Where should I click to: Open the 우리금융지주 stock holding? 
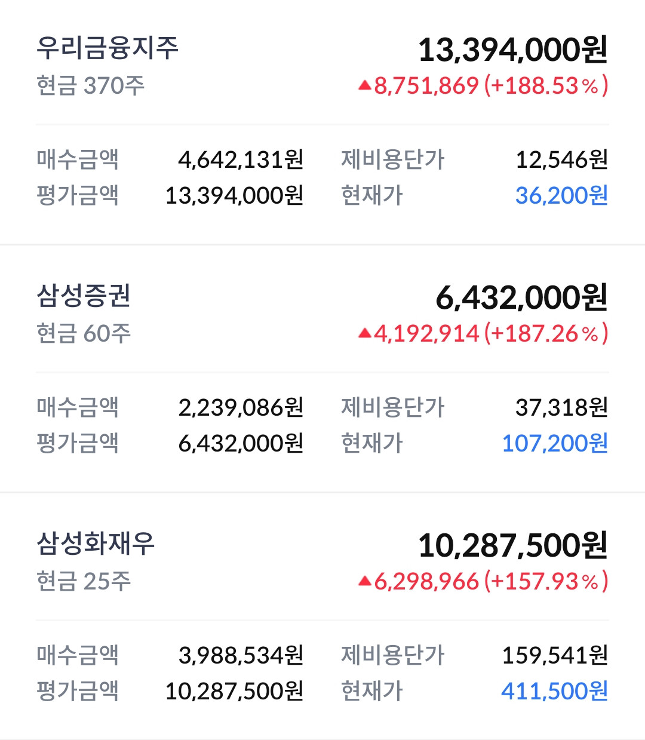click(x=322, y=122)
